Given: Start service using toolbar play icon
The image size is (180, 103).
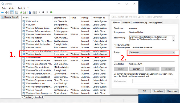Looking at the screenshot, I should 39,12.
